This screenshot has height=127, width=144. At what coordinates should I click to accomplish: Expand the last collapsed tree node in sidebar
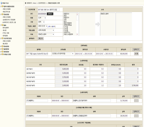click(x=1, y=54)
